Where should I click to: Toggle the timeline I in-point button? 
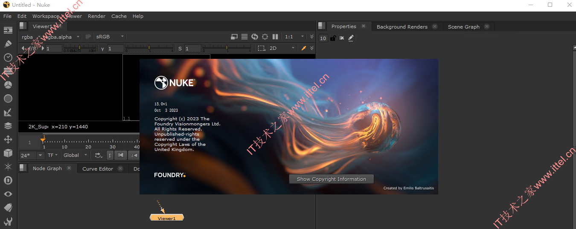coord(110,155)
